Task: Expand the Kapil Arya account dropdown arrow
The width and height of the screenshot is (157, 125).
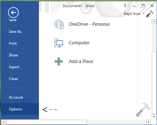Action: (143, 14)
